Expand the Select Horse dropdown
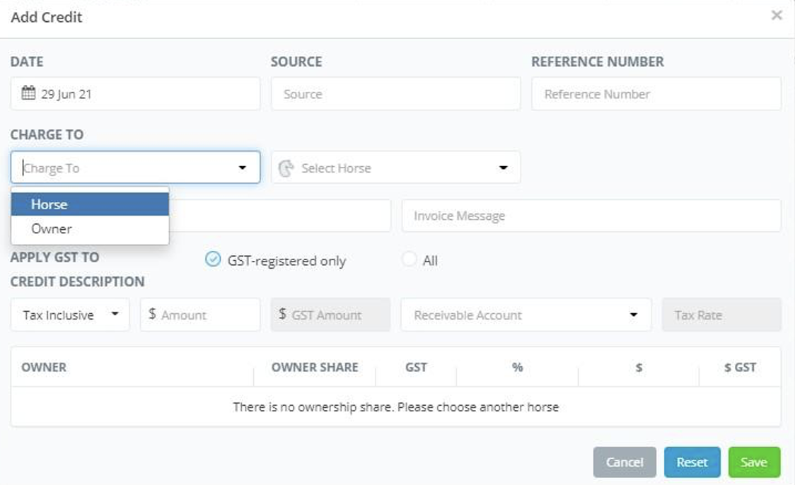This screenshot has width=795, height=485. (503, 168)
